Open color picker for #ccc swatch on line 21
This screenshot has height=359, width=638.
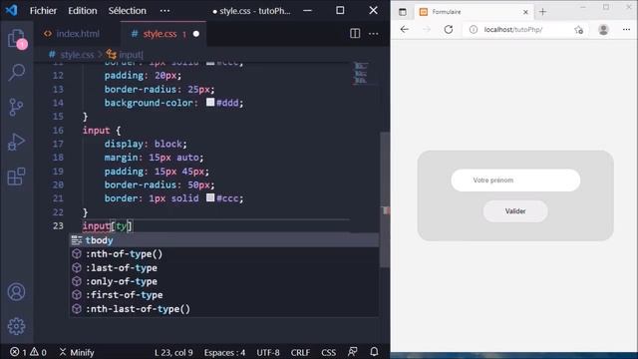(210, 197)
